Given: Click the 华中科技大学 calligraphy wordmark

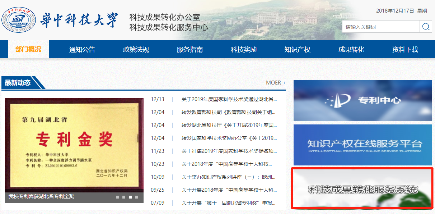Looking at the screenshot, I should pyautogui.click(x=79, y=20).
